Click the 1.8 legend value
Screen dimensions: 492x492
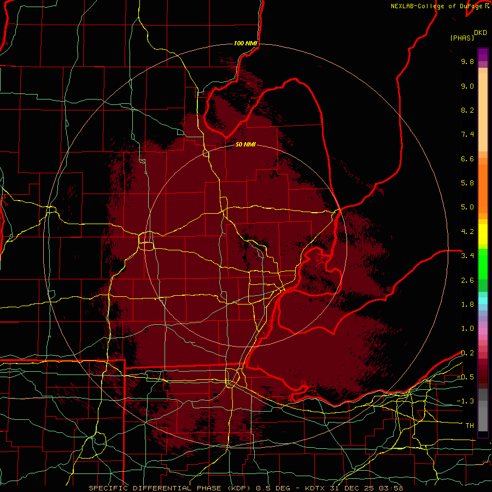point(467,304)
